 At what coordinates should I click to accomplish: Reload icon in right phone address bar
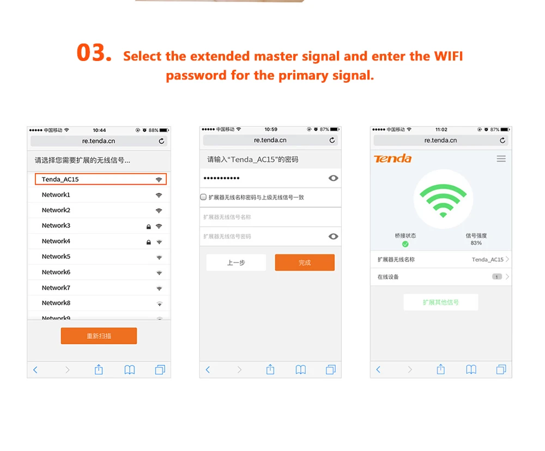pos(502,141)
